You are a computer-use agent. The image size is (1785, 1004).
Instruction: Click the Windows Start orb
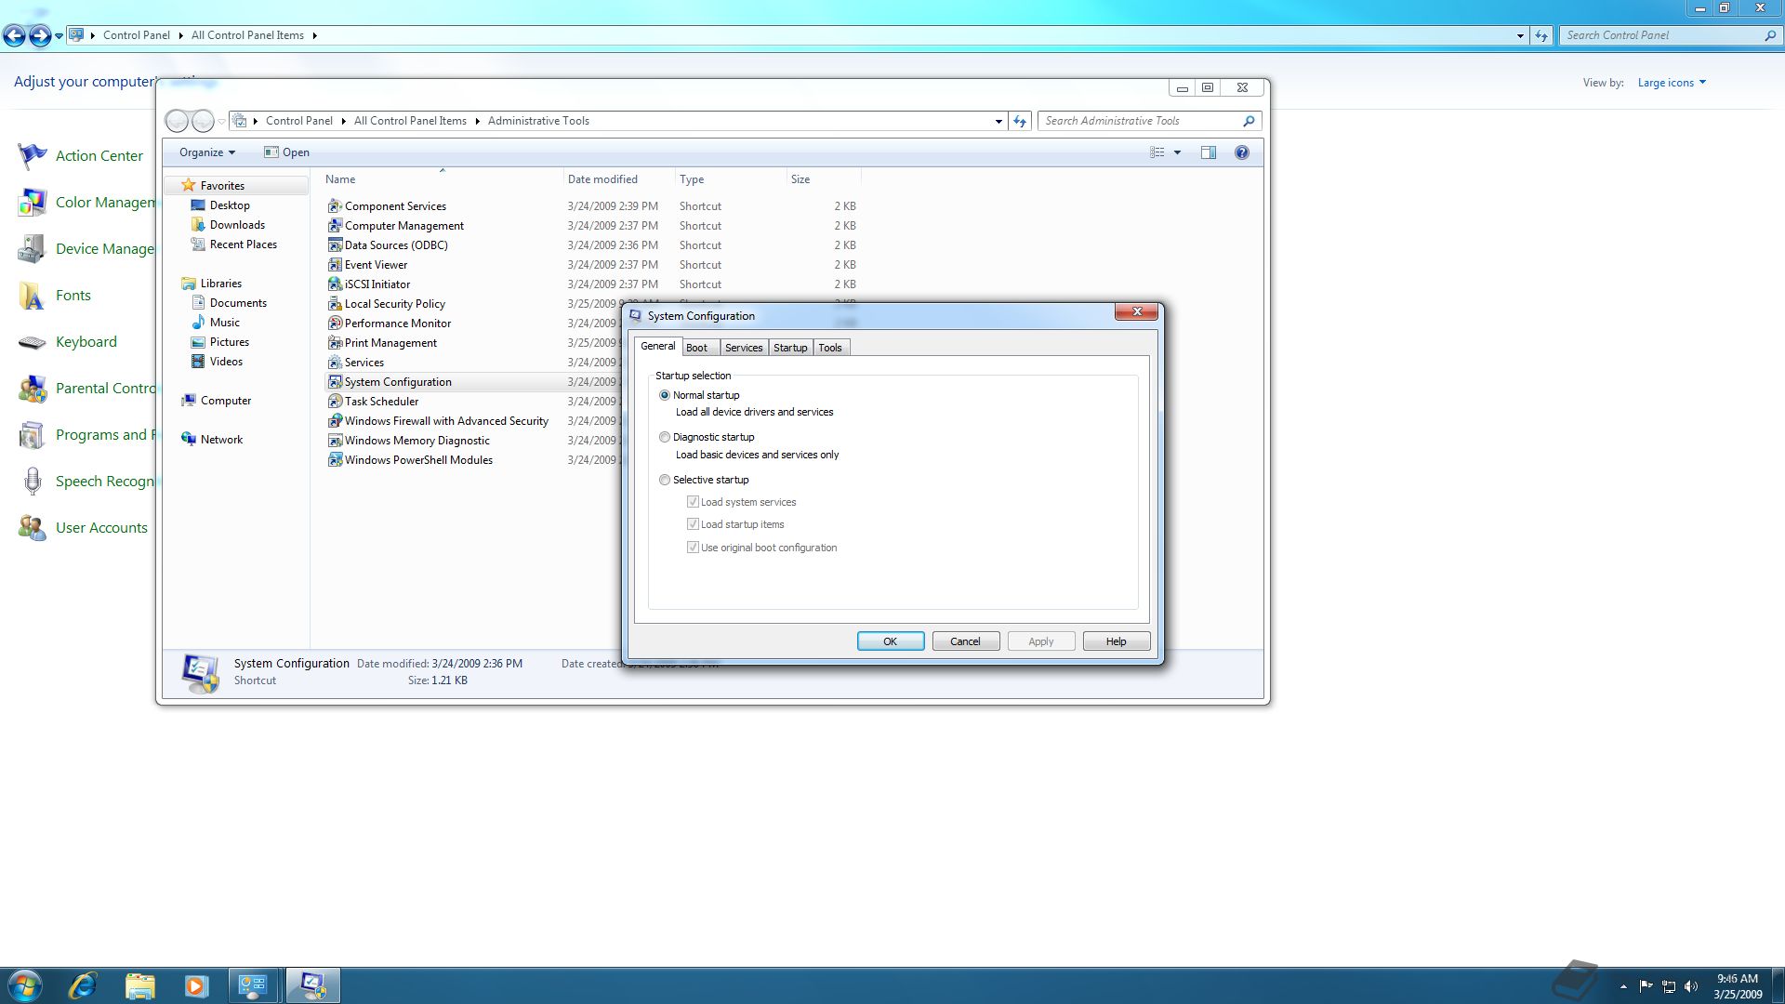(25, 985)
